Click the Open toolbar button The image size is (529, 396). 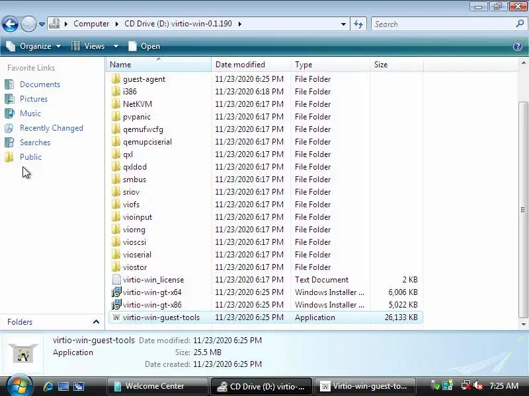(144, 46)
